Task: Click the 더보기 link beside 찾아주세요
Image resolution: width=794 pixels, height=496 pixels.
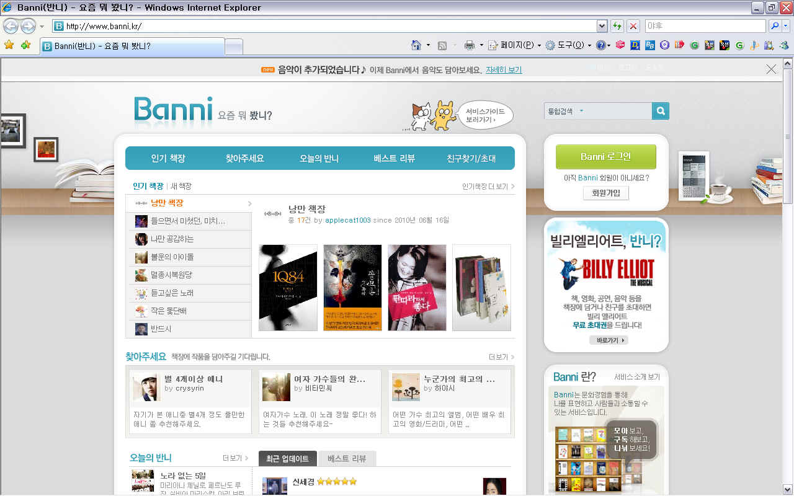Action: pos(502,357)
